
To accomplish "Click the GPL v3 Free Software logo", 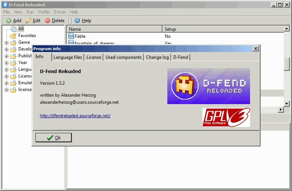I will 226,117.
